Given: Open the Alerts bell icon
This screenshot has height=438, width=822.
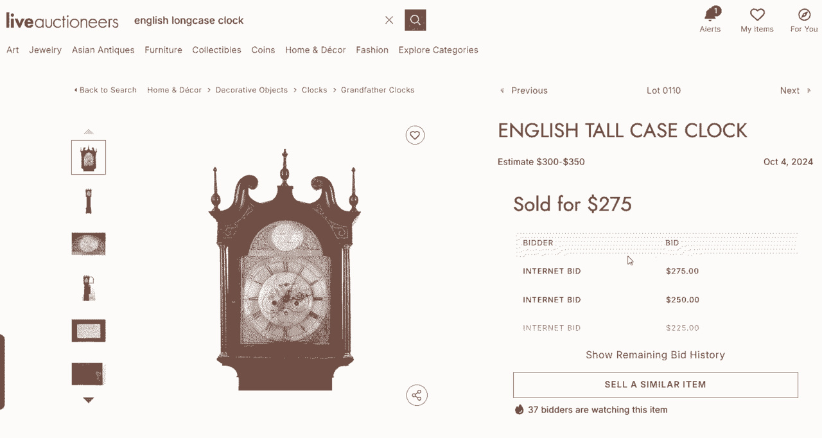Looking at the screenshot, I should pyautogui.click(x=710, y=15).
